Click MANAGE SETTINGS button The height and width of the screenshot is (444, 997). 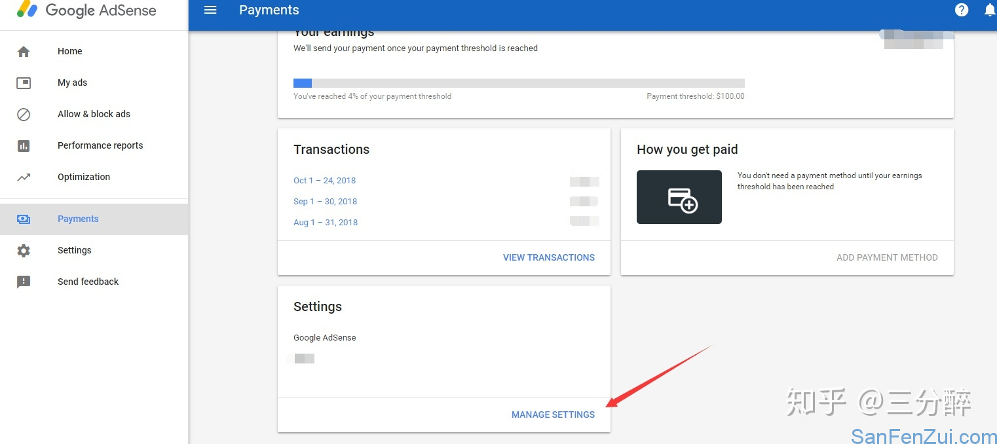[554, 415]
